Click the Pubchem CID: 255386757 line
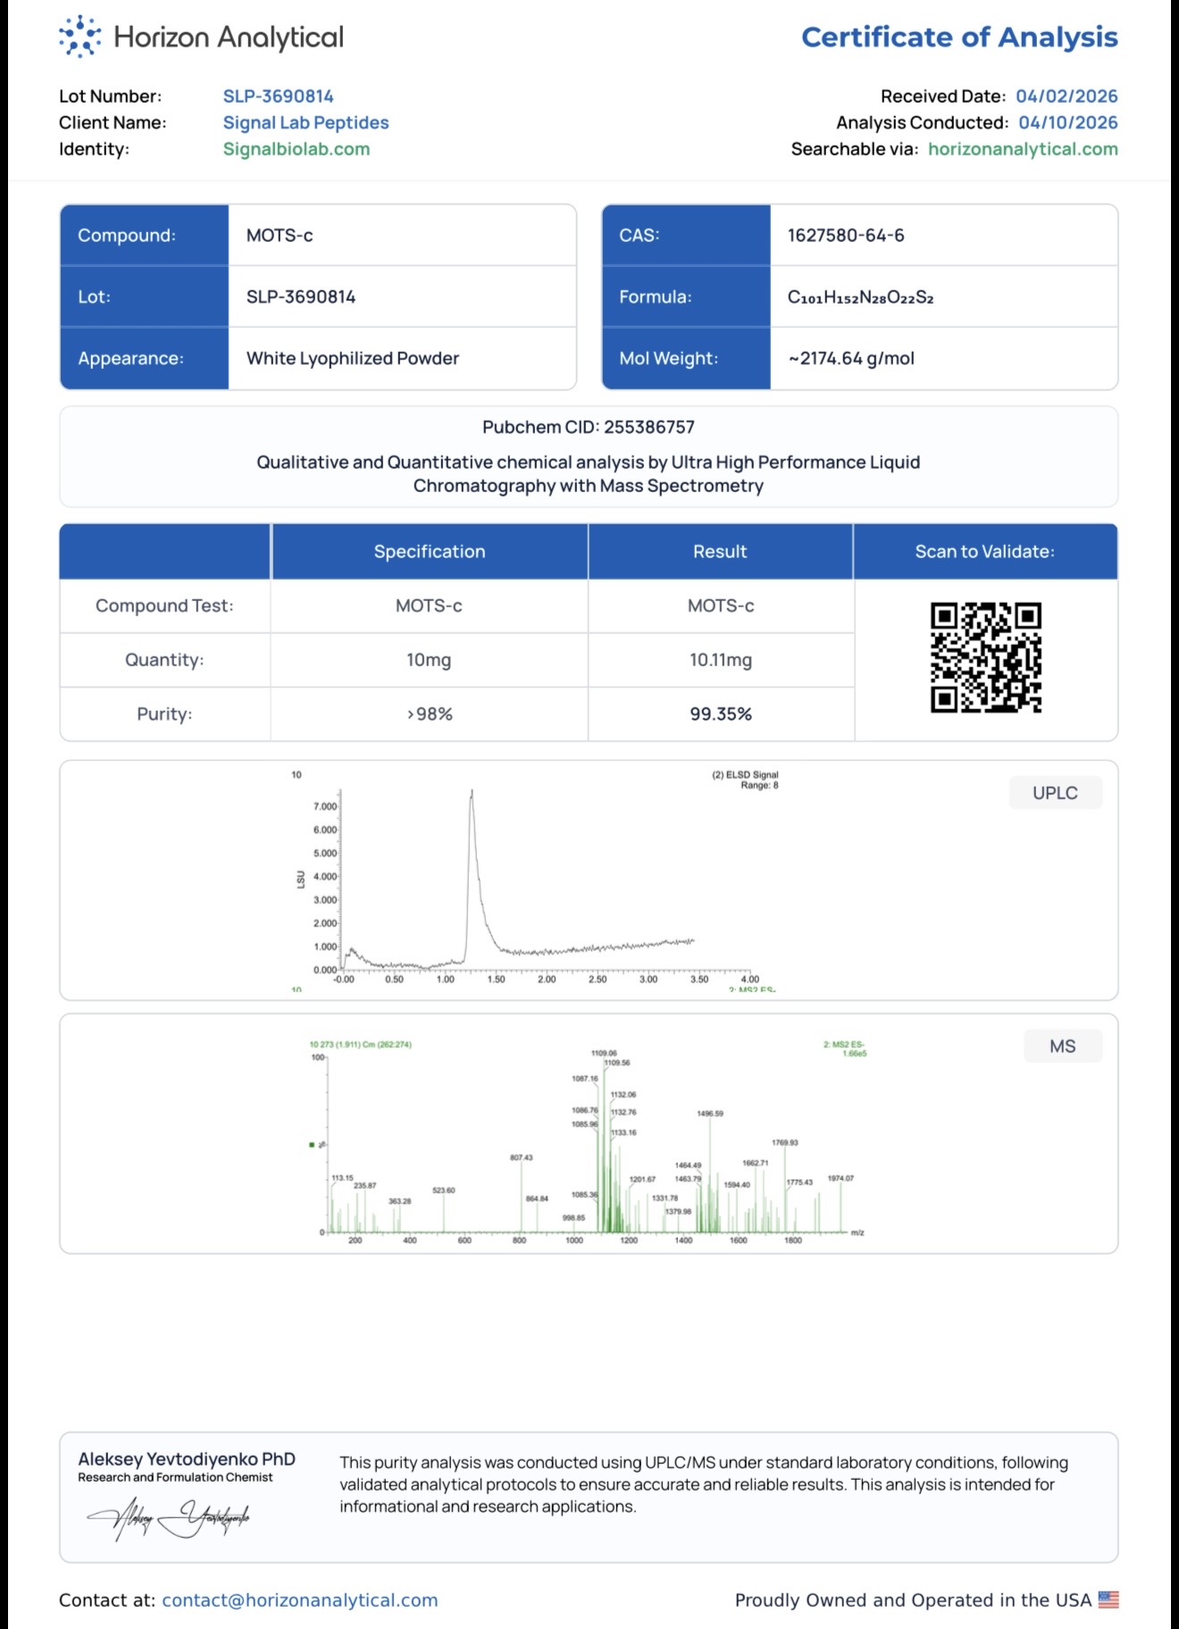Screen dimensions: 1179x1629 [x=589, y=427]
